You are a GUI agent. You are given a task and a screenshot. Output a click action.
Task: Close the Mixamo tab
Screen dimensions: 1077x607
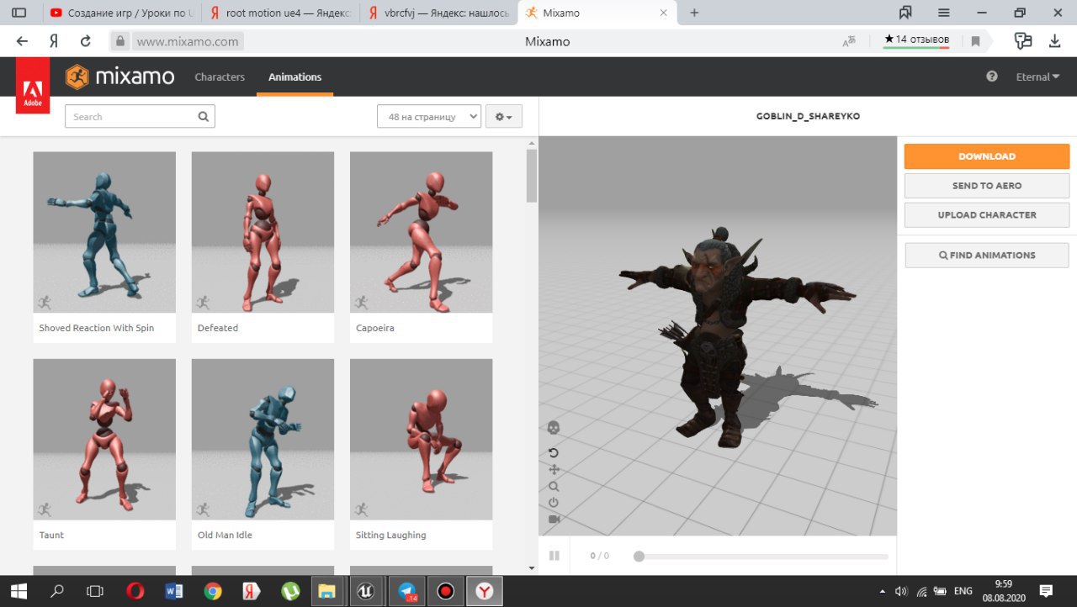665,13
